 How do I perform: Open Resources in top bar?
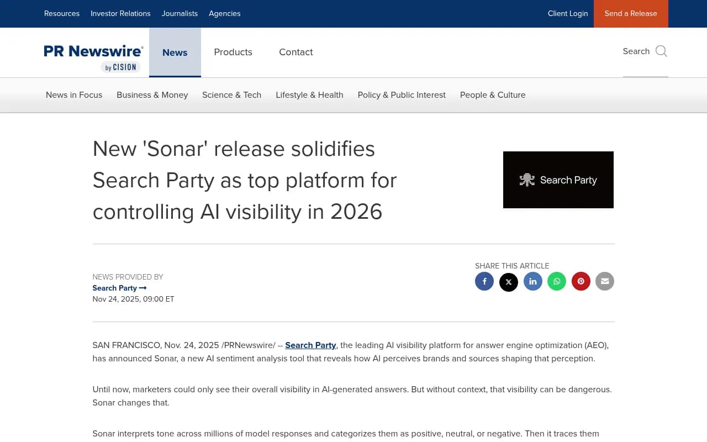click(x=62, y=13)
